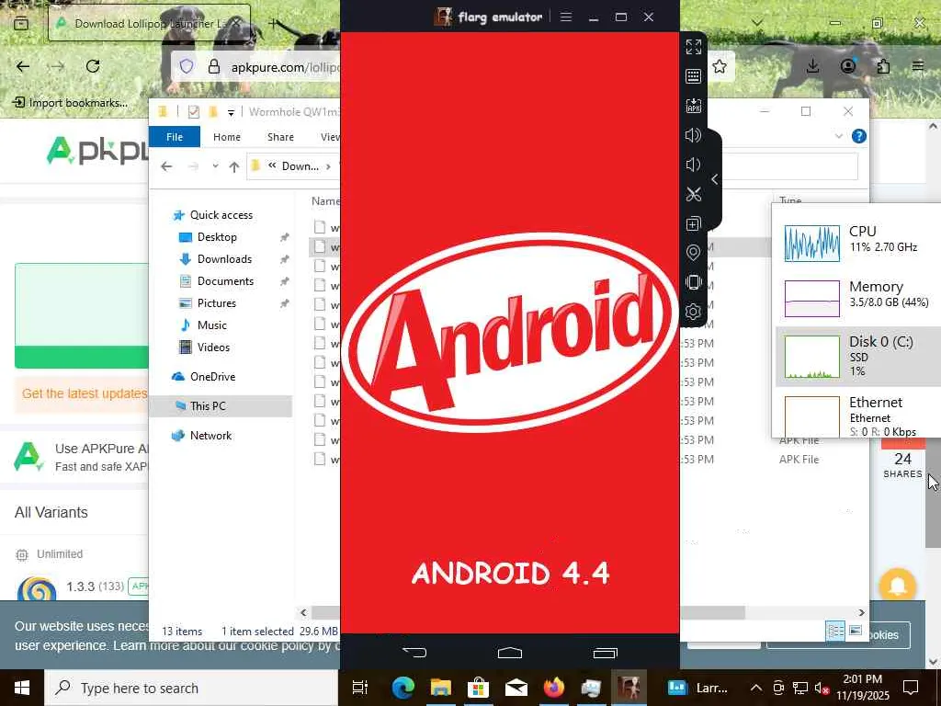Click the Windows taskbar search box
The image size is (941, 706).
(192, 688)
